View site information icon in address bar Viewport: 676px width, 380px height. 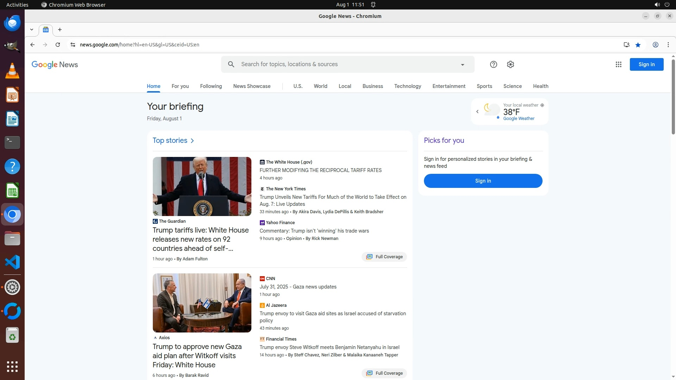(73, 45)
